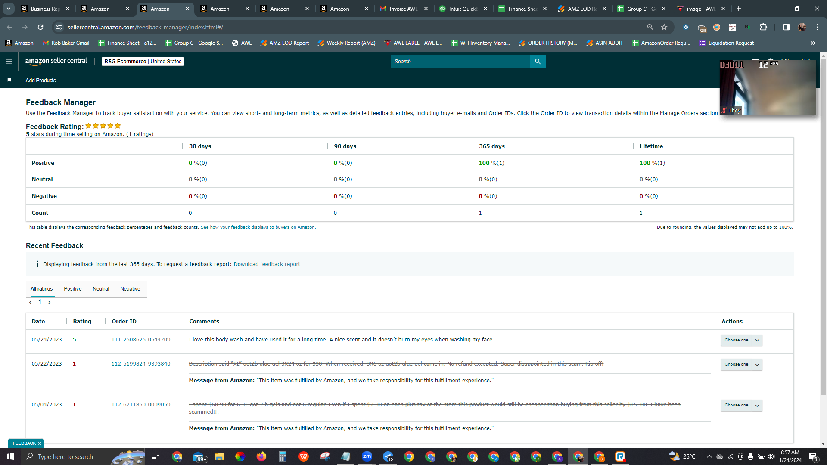Viewport: 827px width, 465px height.
Task: Open Choose one dropdown for 05/04/2023 feedback
Action: 741,405
